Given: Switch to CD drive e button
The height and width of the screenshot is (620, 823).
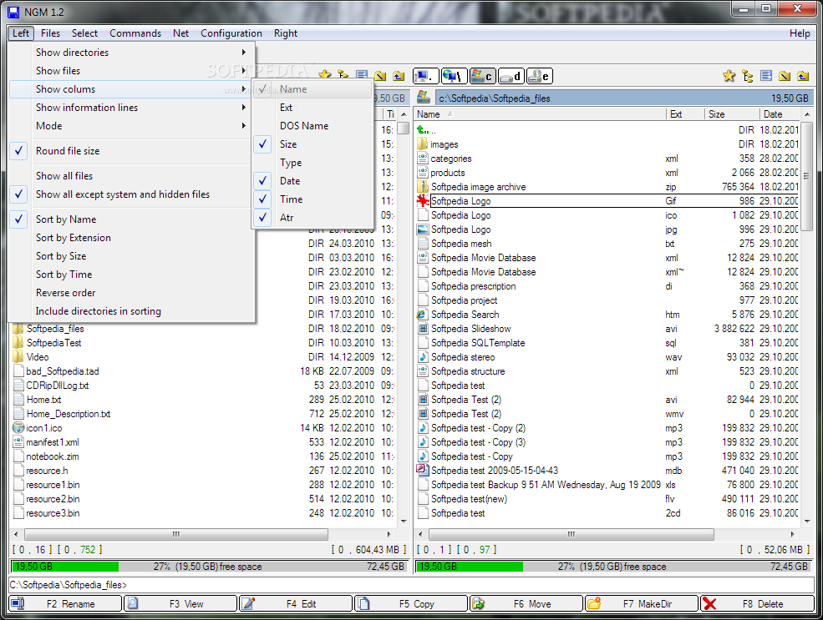Looking at the screenshot, I should tap(539, 77).
